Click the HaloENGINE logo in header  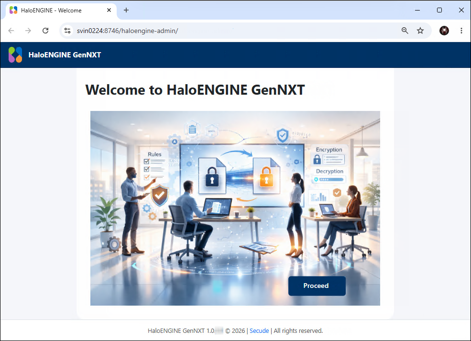pos(15,55)
